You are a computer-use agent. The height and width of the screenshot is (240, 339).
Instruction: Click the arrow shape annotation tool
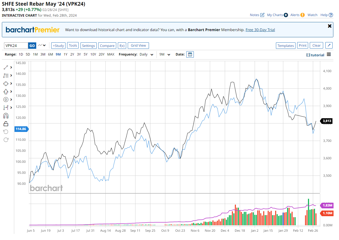[6, 92]
